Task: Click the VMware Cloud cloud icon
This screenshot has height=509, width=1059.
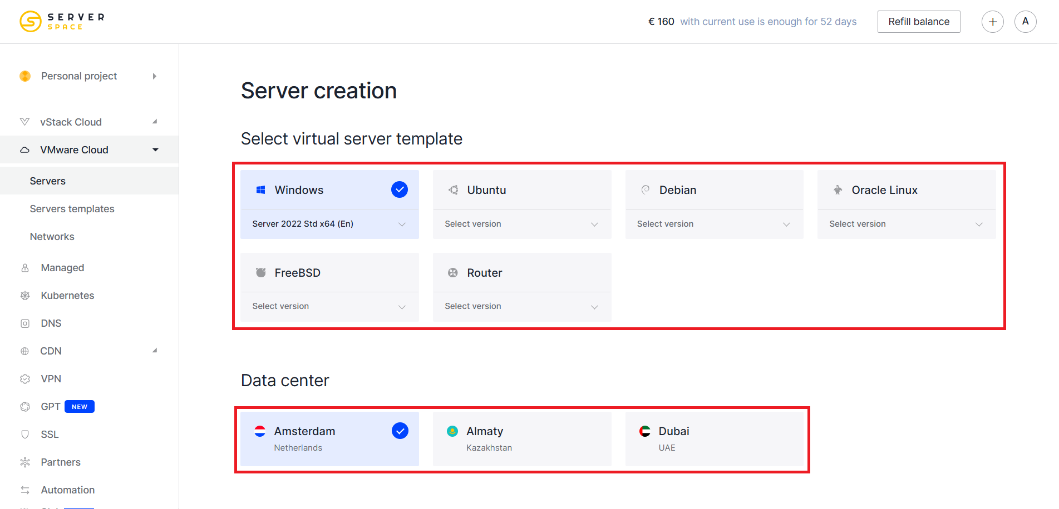Action: [x=24, y=150]
